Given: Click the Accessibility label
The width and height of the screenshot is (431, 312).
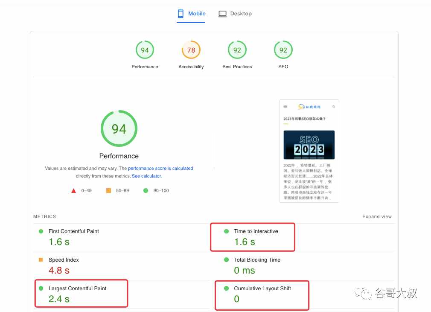Looking at the screenshot, I should (x=191, y=67).
